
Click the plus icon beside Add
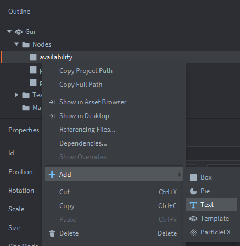point(52,175)
